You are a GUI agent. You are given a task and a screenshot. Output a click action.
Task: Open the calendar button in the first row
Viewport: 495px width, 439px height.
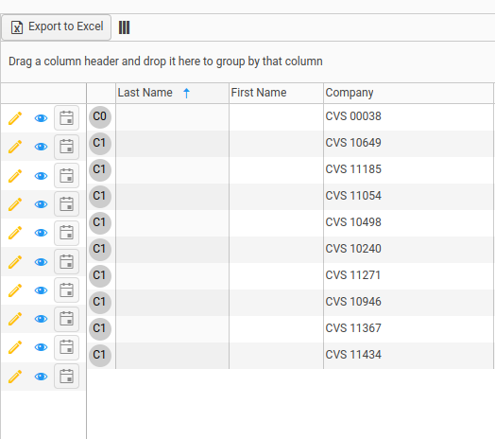(x=67, y=118)
